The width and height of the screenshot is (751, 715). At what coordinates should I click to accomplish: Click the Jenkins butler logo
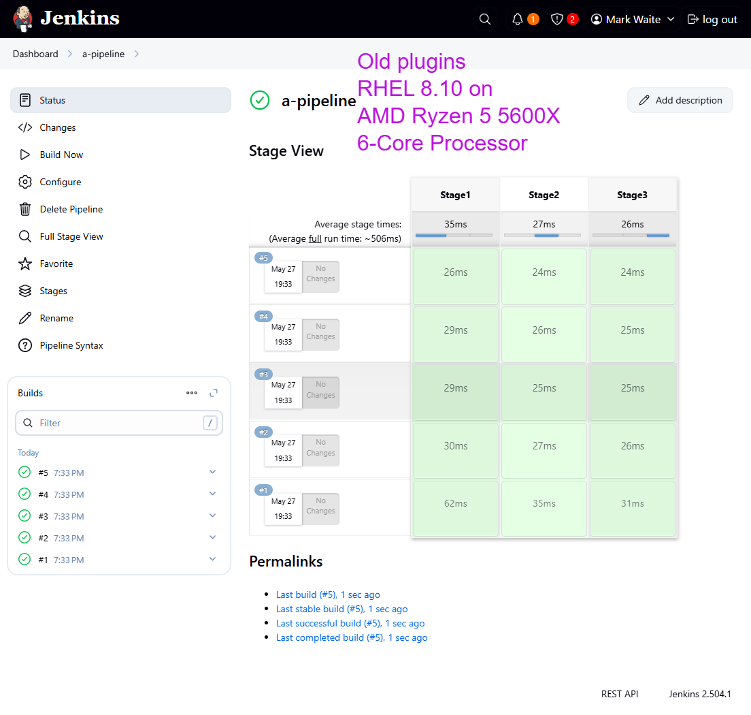[x=23, y=19]
